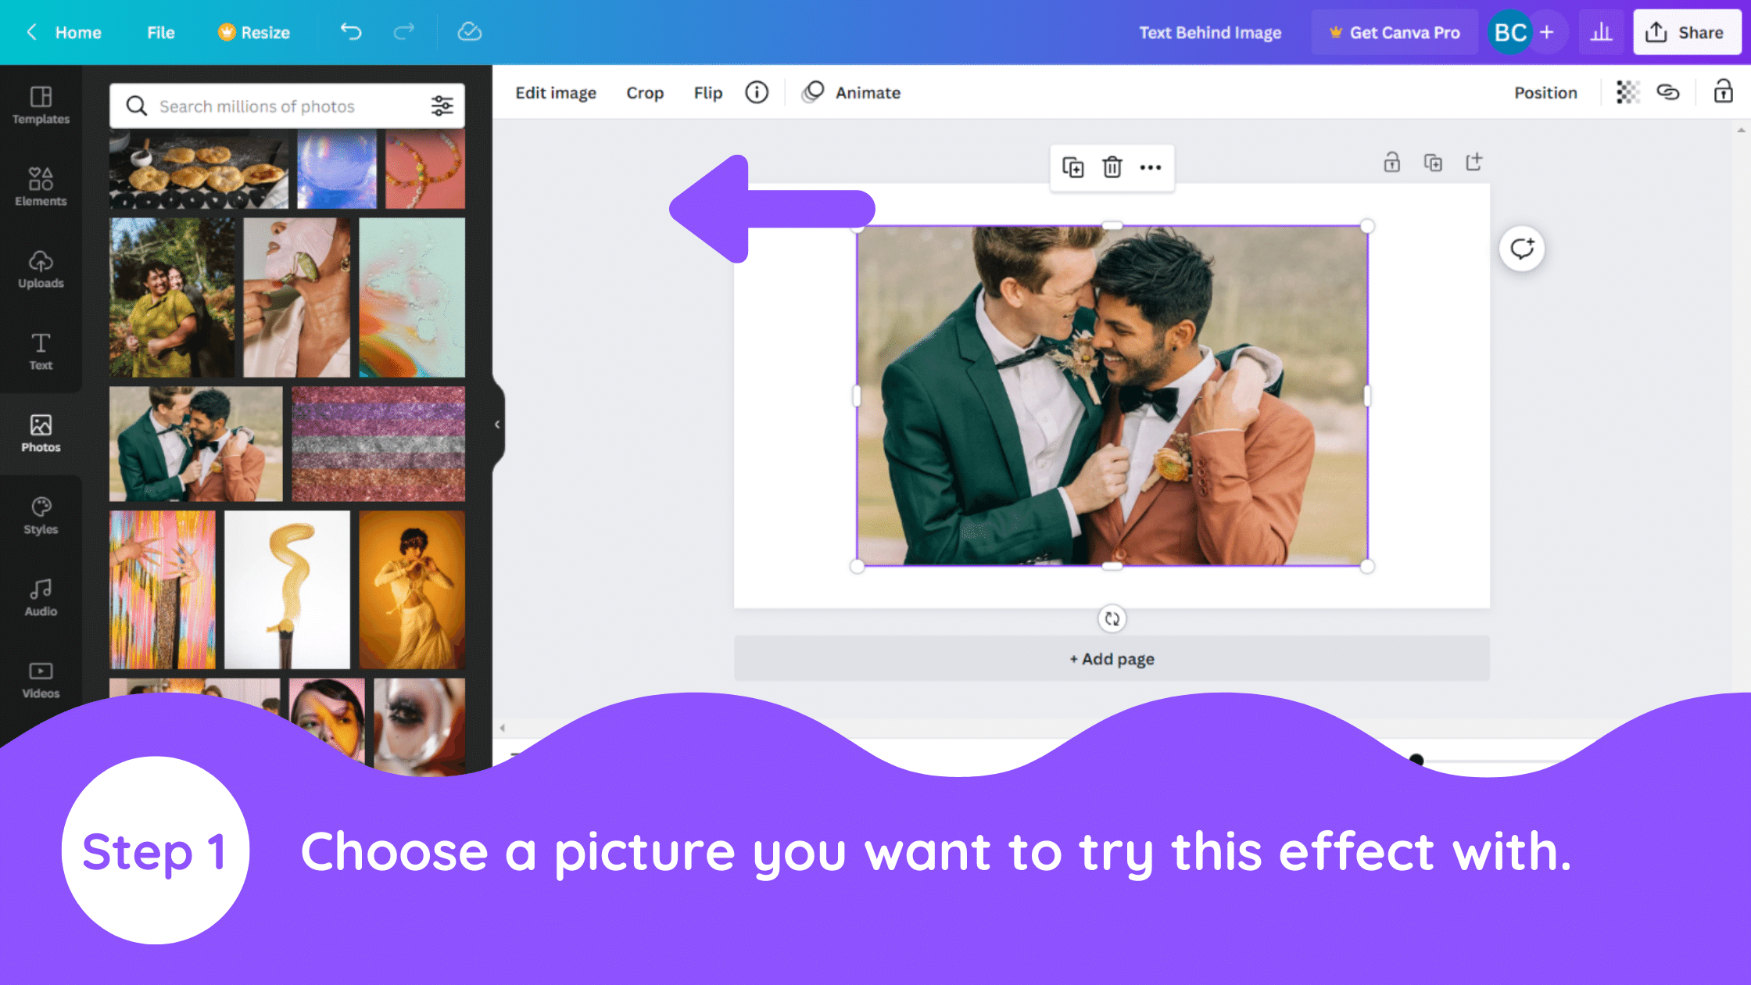The width and height of the screenshot is (1751, 985).
Task: Toggle the duplicate element icon
Action: pos(1072,167)
